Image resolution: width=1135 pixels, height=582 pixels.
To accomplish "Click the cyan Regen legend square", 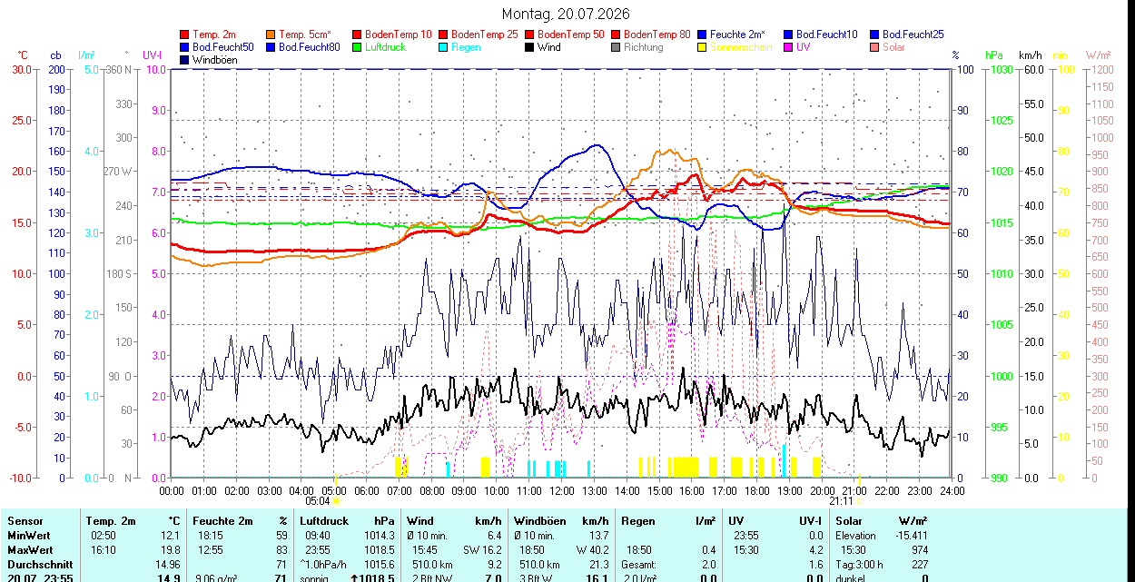I will pos(443,47).
